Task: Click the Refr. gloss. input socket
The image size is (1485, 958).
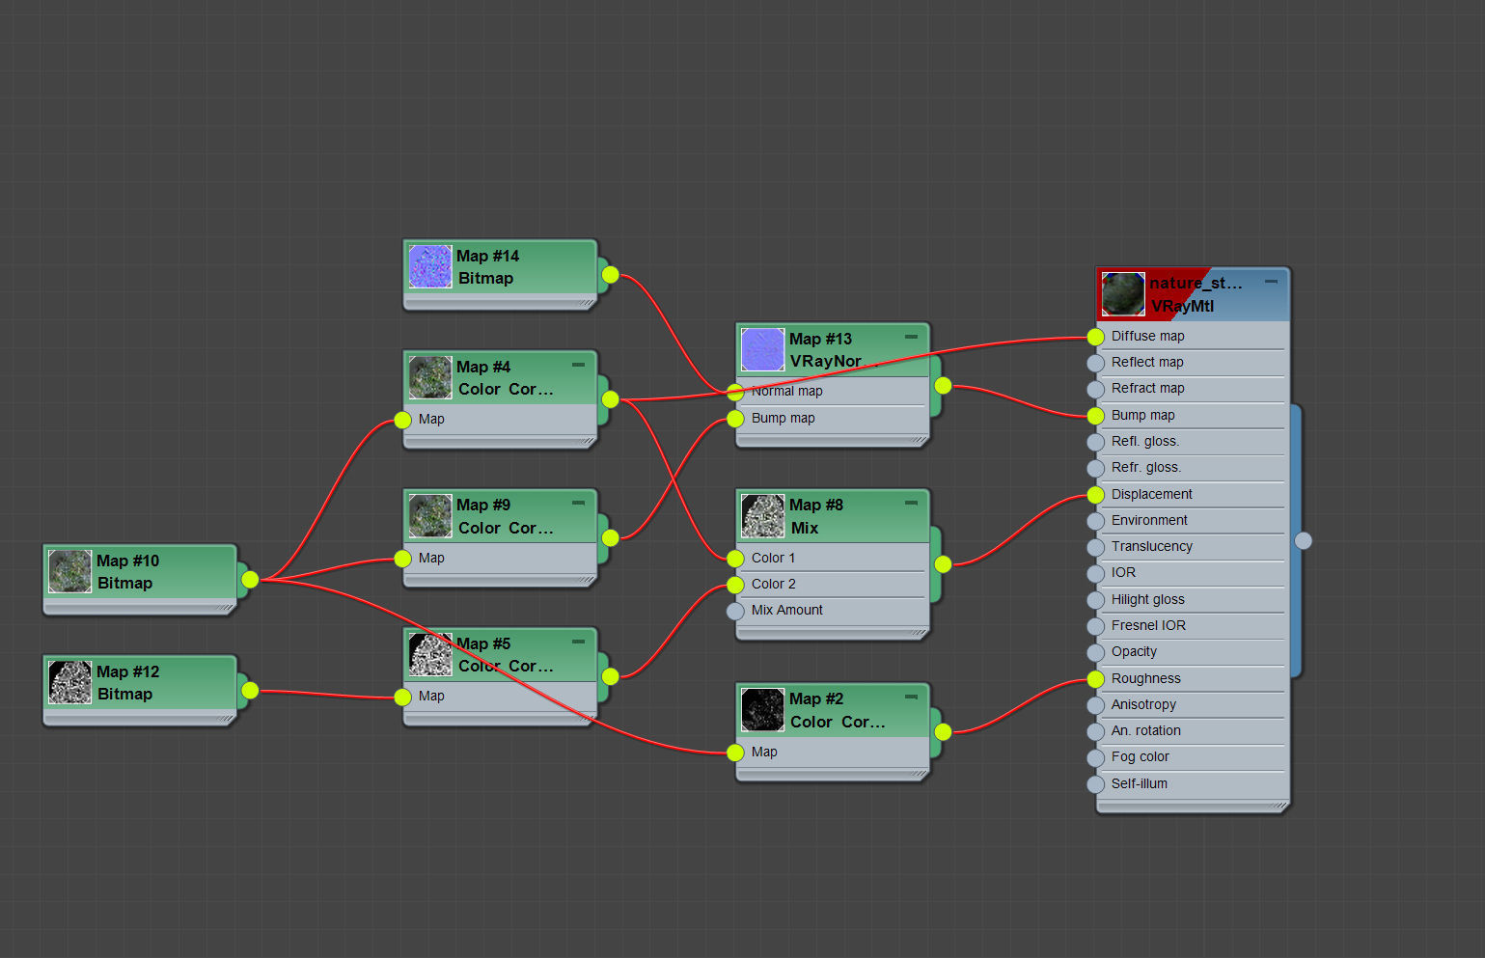Action: click(1095, 468)
